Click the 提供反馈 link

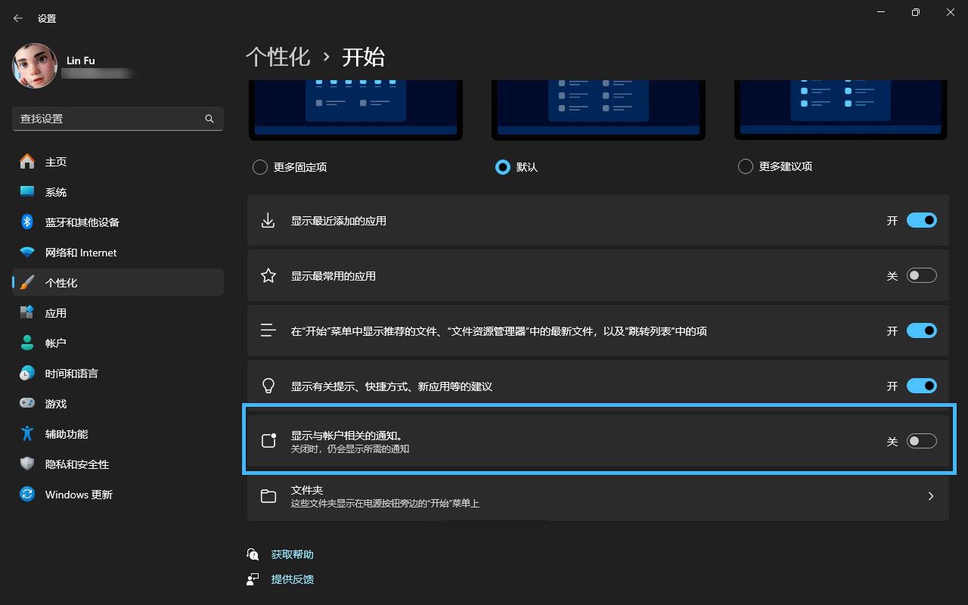coord(292,579)
